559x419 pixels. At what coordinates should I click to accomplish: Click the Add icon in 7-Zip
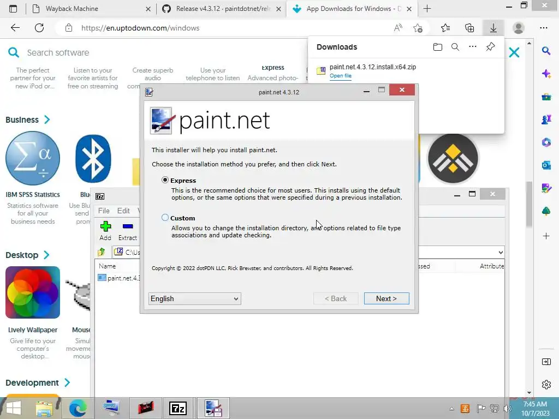tap(105, 226)
